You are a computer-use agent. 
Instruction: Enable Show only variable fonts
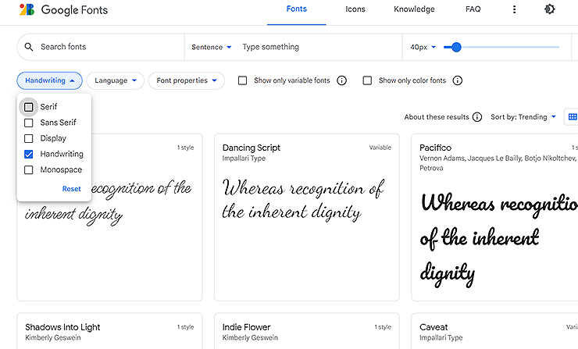(242, 80)
